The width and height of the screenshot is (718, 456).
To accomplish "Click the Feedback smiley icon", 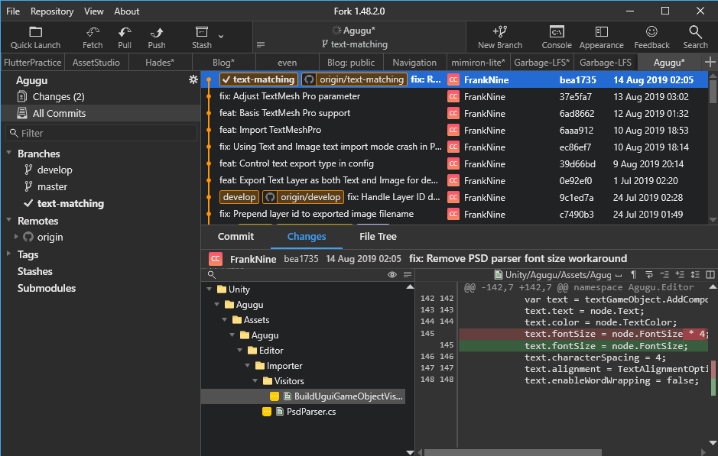I will click(x=651, y=32).
